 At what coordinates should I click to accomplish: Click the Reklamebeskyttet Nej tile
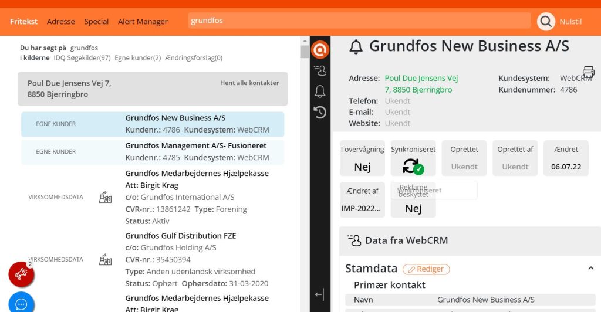pyautogui.click(x=413, y=199)
